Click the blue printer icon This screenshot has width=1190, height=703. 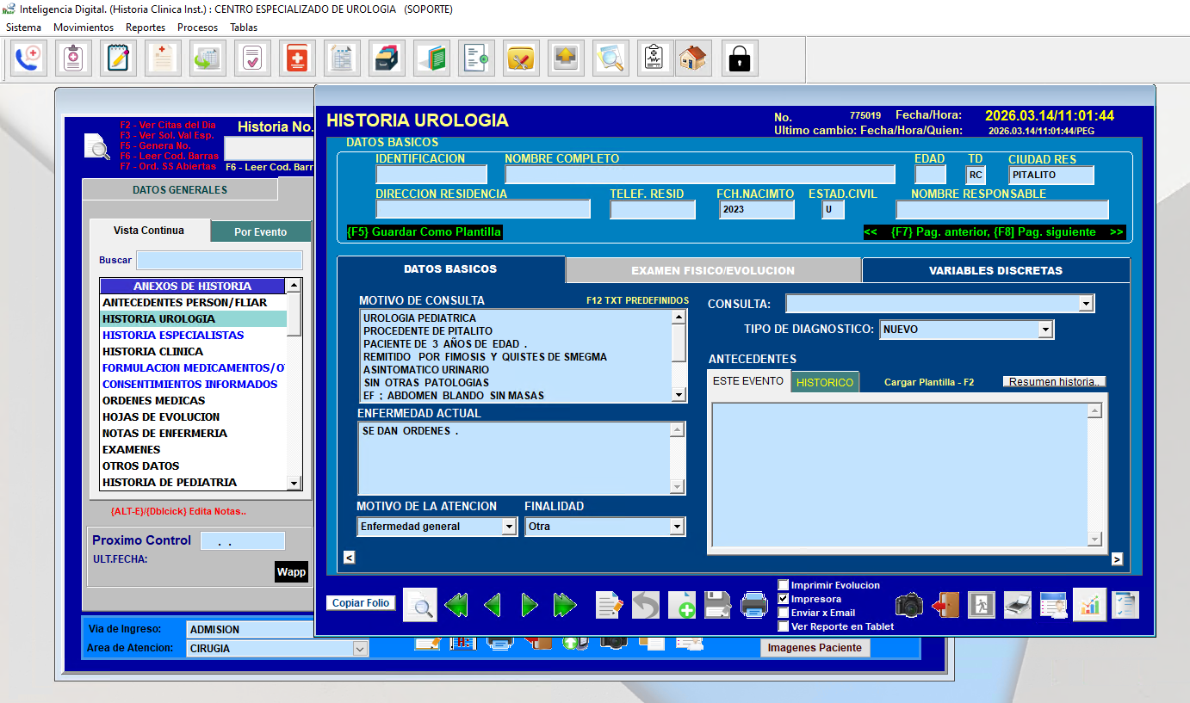pos(754,605)
